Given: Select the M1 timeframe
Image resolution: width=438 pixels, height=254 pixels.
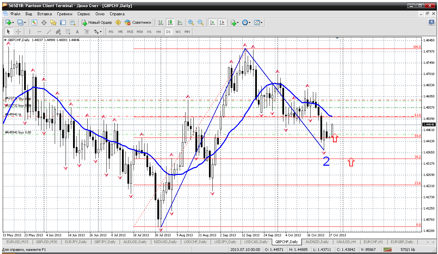Looking at the screenshot, I should 111,32.
